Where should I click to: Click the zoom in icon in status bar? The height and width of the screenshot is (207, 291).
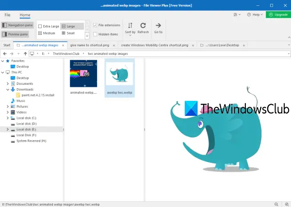(287, 204)
